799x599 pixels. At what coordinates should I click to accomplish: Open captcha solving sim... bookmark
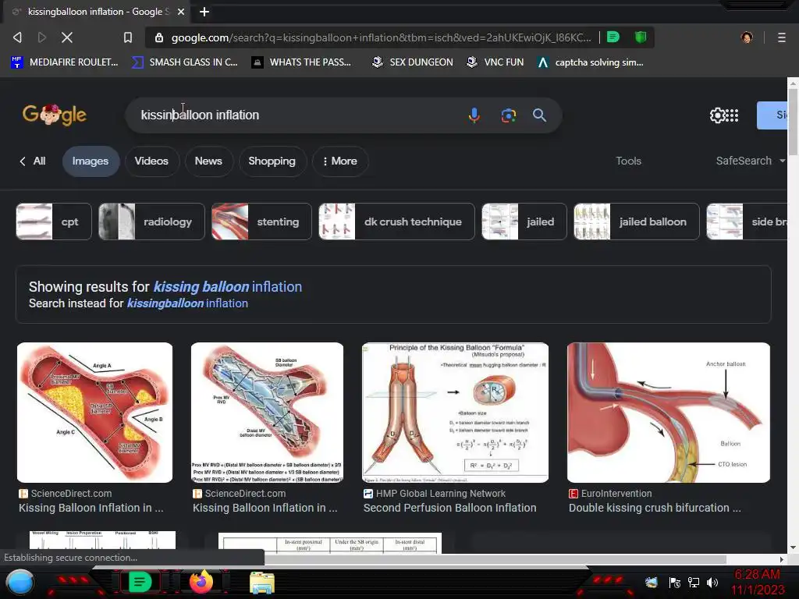(x=591, y=62)
